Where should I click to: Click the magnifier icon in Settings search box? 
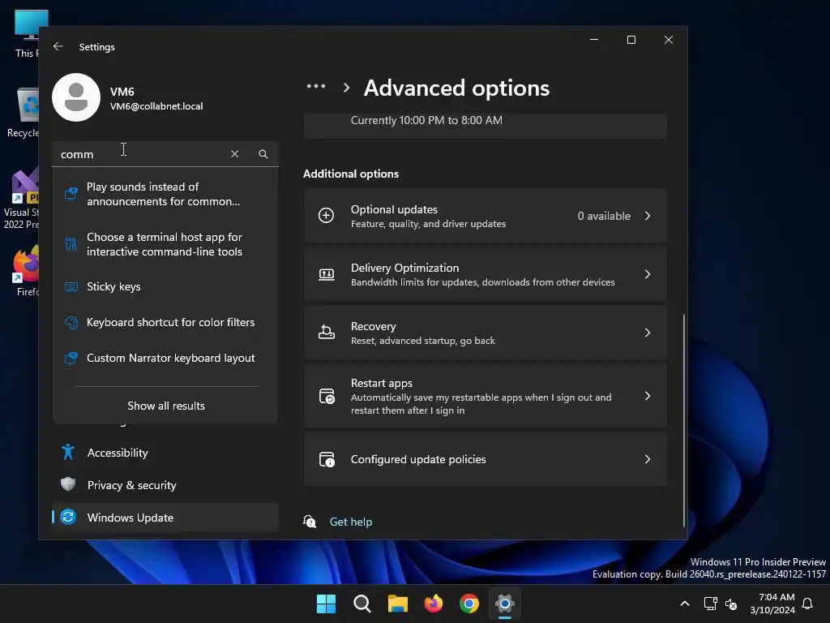[x=263, y=154]
